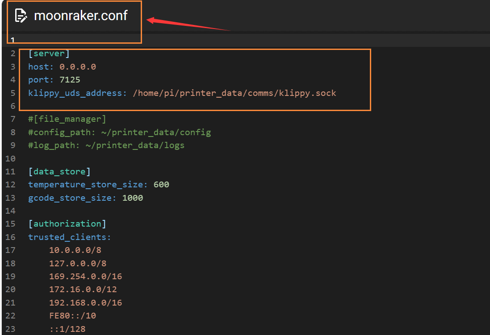Click the klippy_uds_address key
490x335 pixels.
(77, 93)
